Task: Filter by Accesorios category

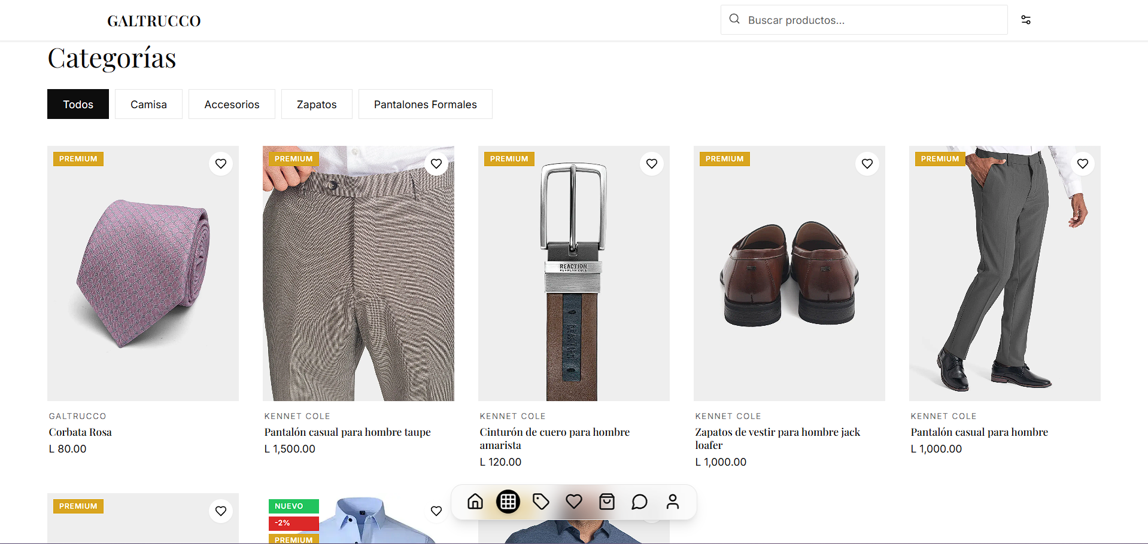Action: click(x=232, y=105)
